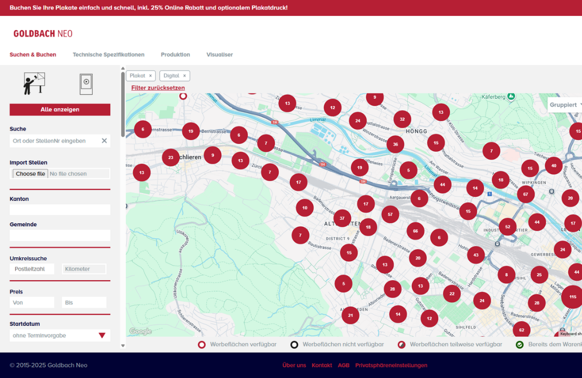582x378 pixels.
Task: Click the map cluster marker labeled 57
Action: click(390, 214)
